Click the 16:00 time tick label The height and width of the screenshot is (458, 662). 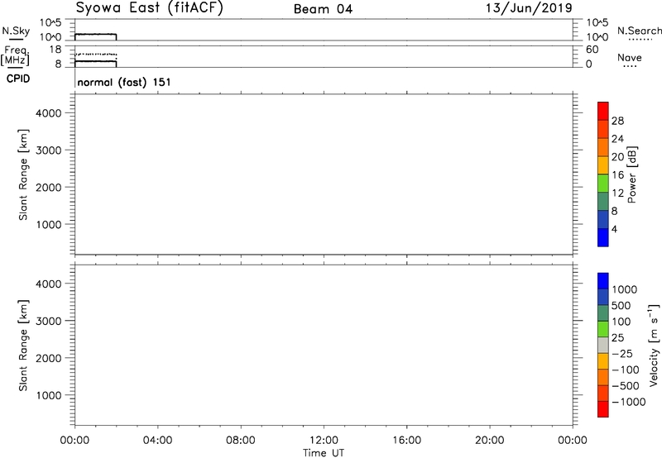click(x=406, y=441)
